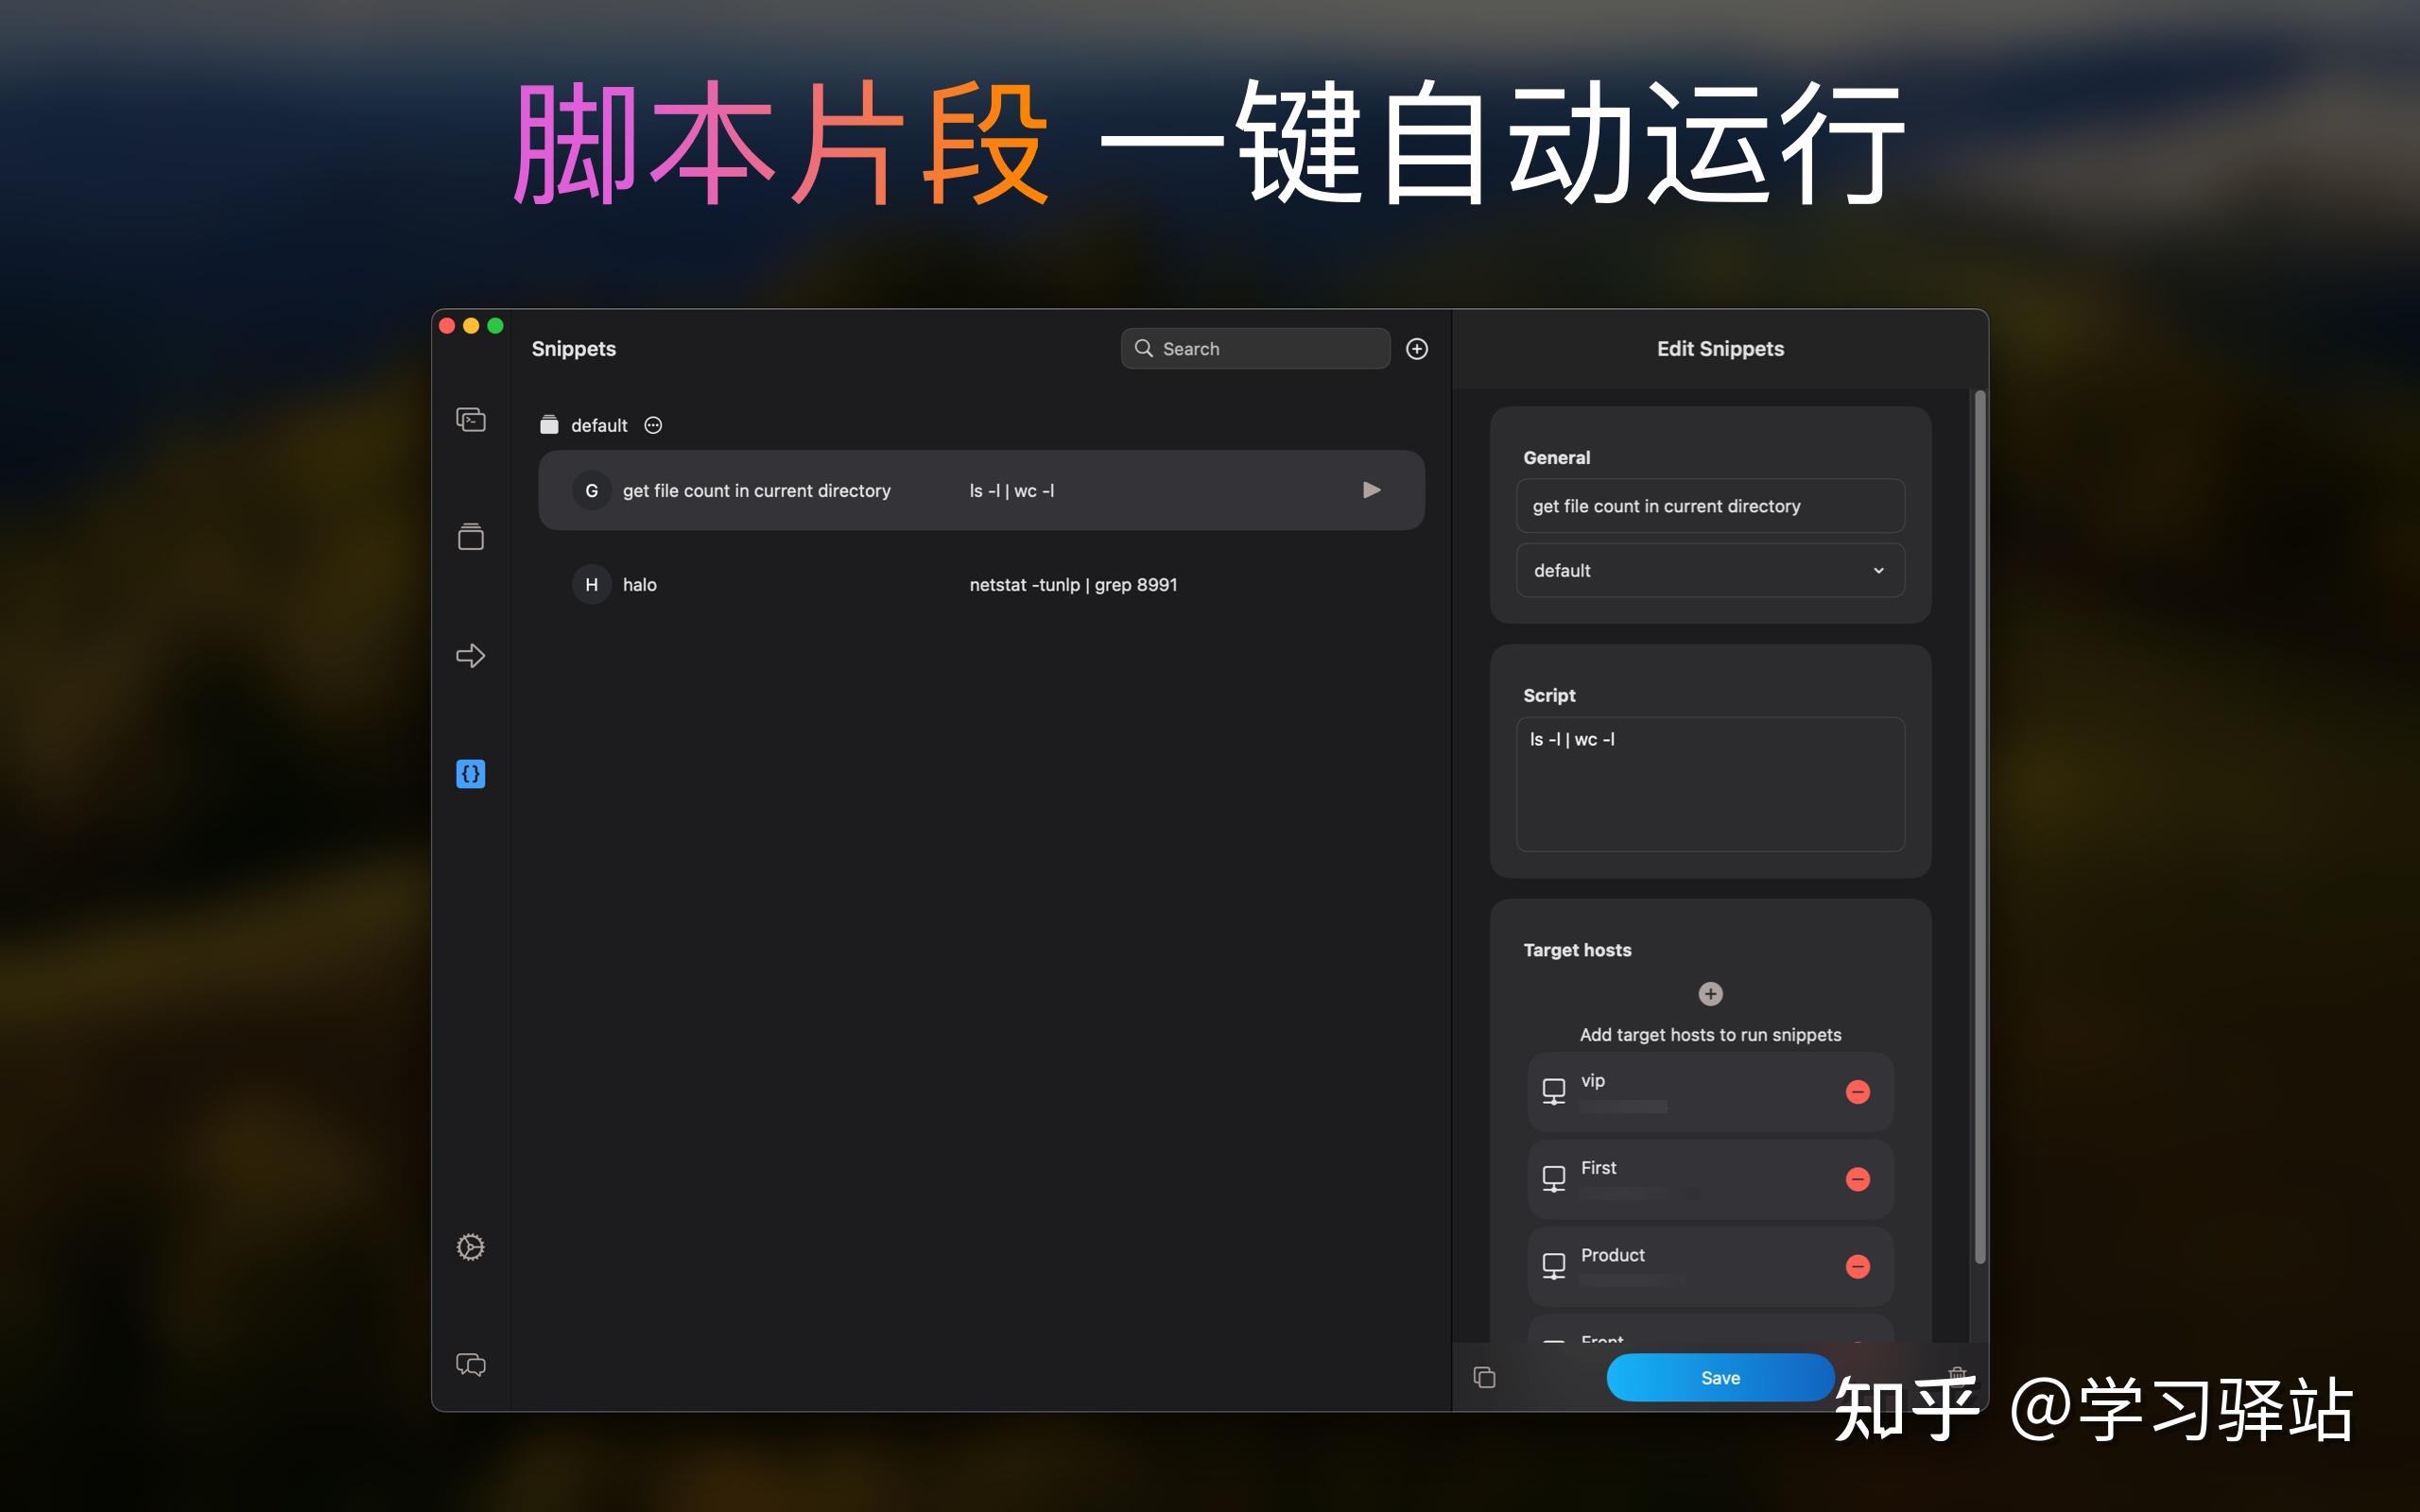Viewport: 2420px width, 1512px height.
Task: Click the Search snippets field
Action: (x=1255, y=348)
